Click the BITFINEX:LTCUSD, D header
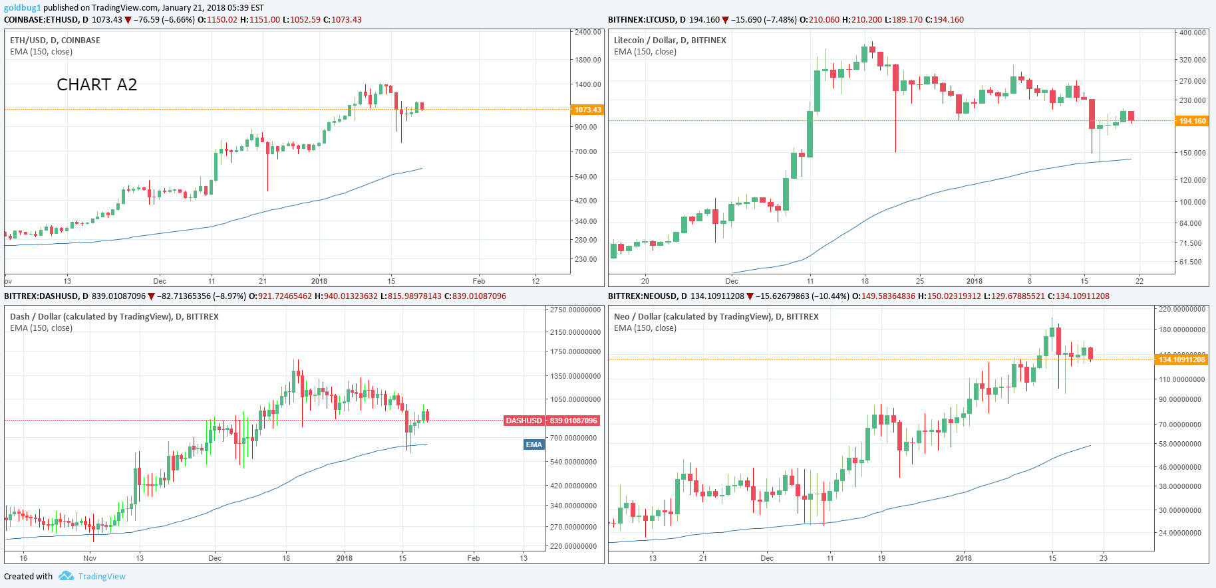The width and height of the screenshot is (1216, 588). tap(647, 19)
